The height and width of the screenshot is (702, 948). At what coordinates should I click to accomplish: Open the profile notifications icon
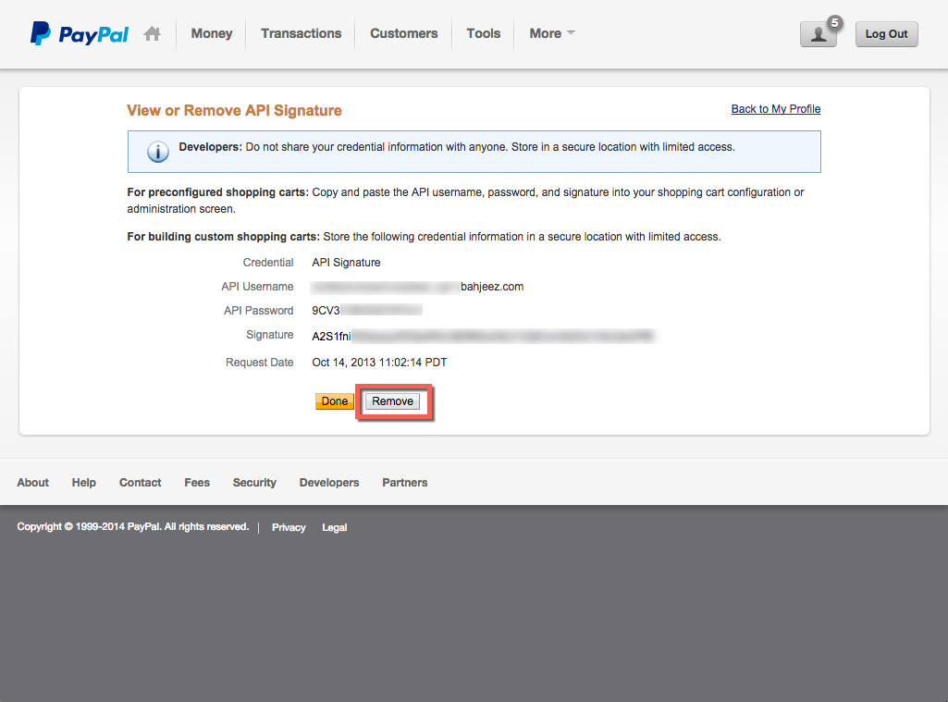819,34
